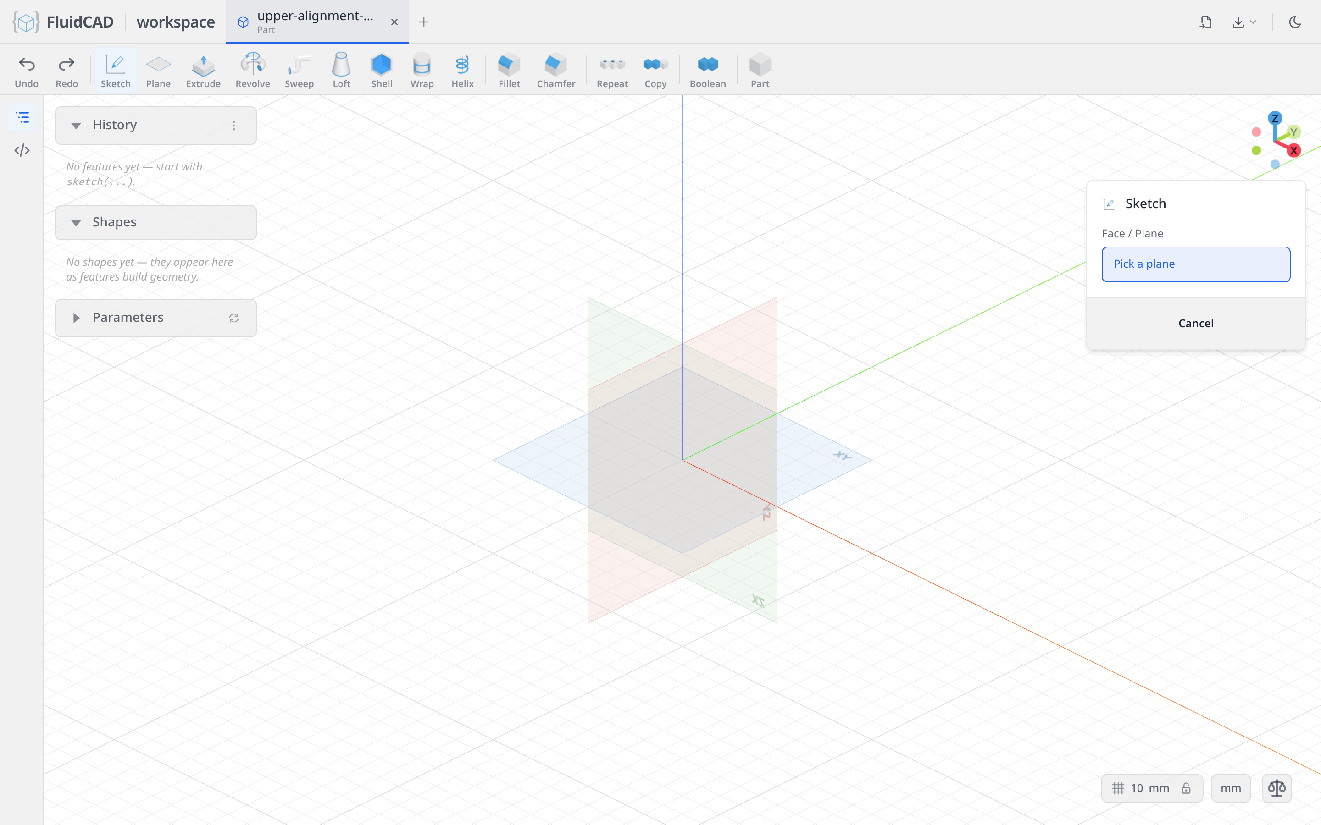
Task: Open the History panel options menu
Action: point(233,126)
